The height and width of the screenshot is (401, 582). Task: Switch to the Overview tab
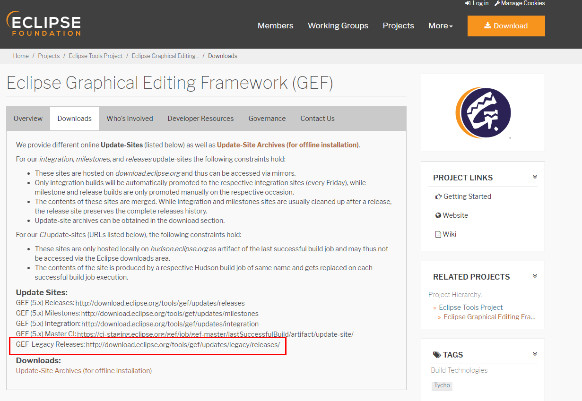tap(28, 119)
